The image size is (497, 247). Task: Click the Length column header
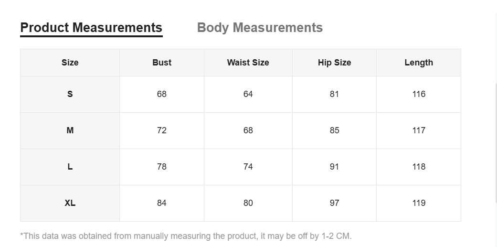[419, 63]
